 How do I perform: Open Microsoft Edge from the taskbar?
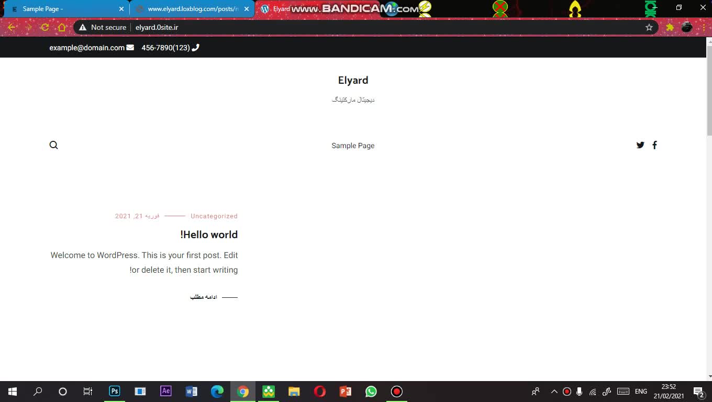click(217, 392)
